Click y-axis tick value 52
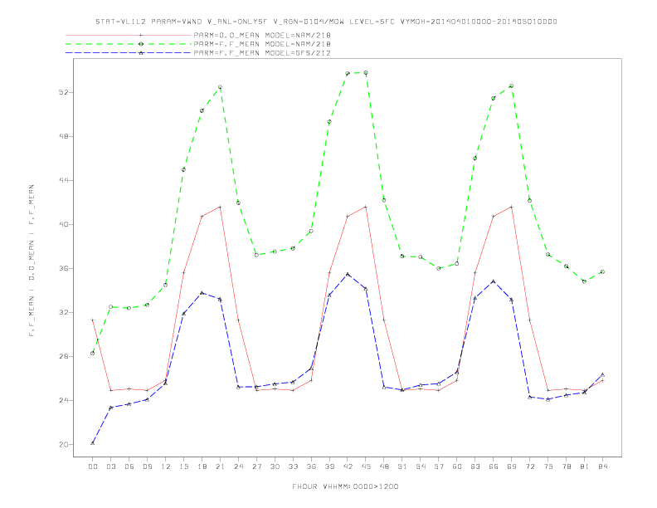Viewport: 657px width, 508px height. pos(64,93)
